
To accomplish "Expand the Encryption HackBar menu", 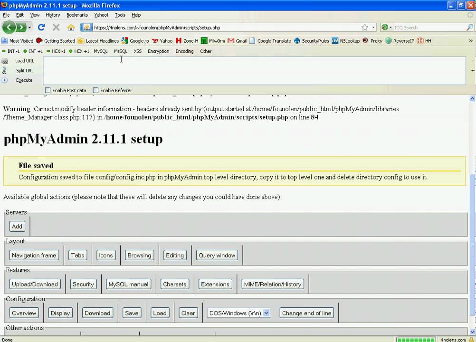I will pos(159,51).
